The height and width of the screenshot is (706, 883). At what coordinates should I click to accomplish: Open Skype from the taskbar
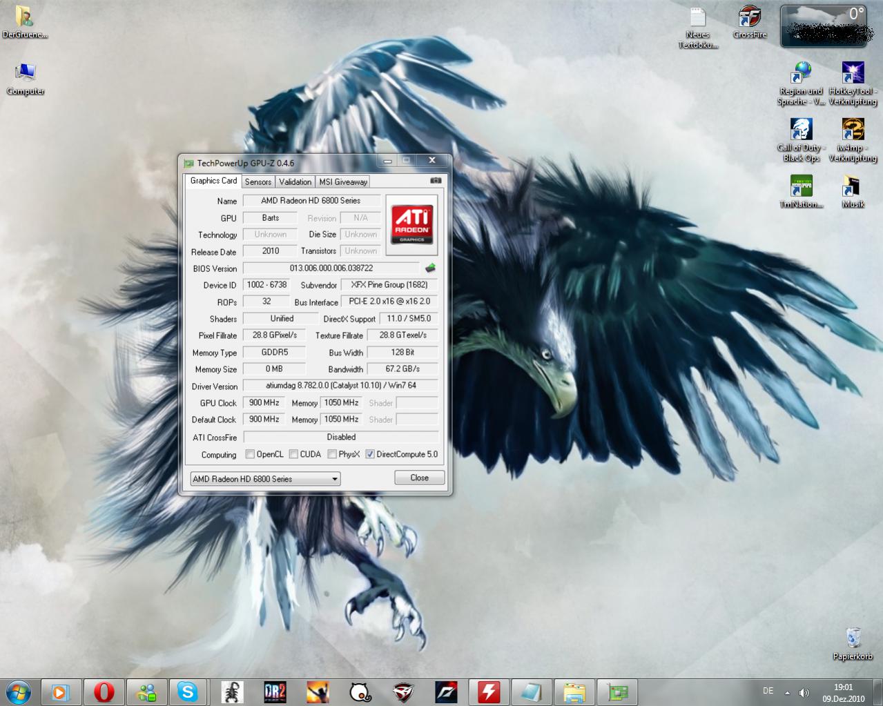tap(188, 692)
